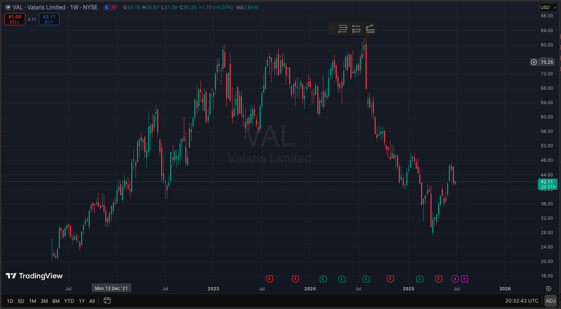Select the 1Y time range
The height and width of the screenshot is (309, 561).
pyautogui.click(x=82, y=301)
